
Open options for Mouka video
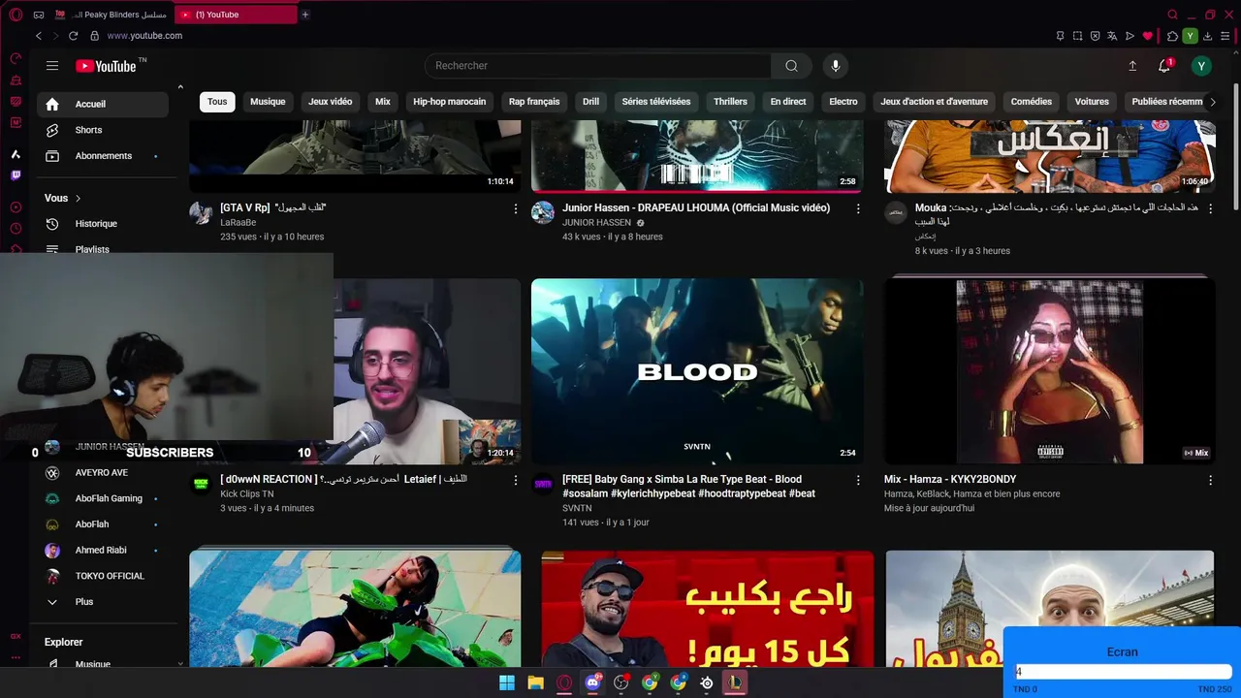click(x=1210, y=208)
